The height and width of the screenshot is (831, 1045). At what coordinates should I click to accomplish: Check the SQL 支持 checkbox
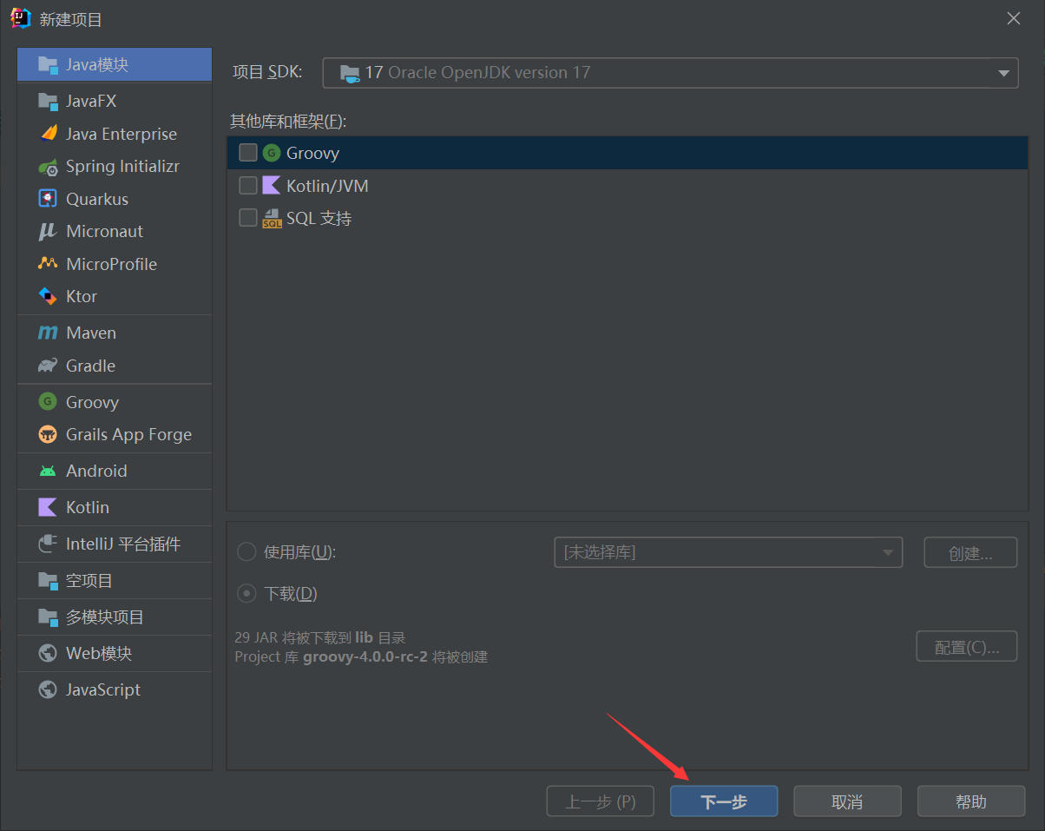[x=248, y=218]
